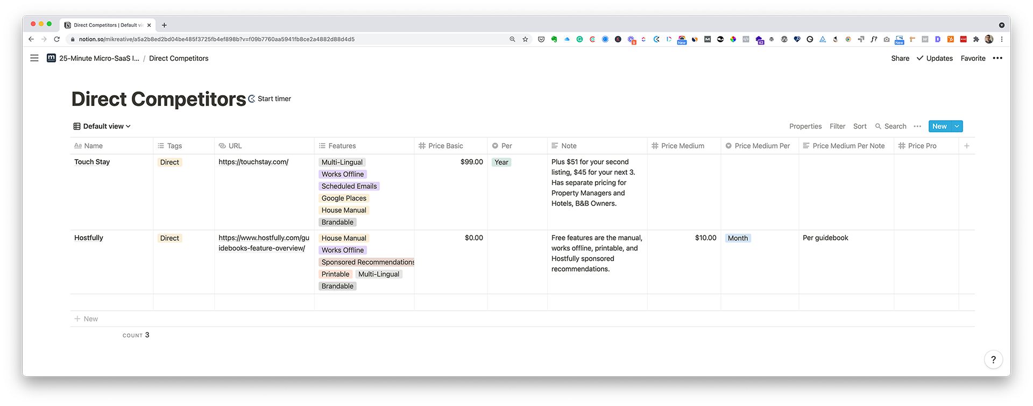This screenshot has width=1033, height=406.
Task: Click the Note column header
Action: click(597, 146)
